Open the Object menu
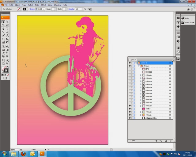 [17, 5]
